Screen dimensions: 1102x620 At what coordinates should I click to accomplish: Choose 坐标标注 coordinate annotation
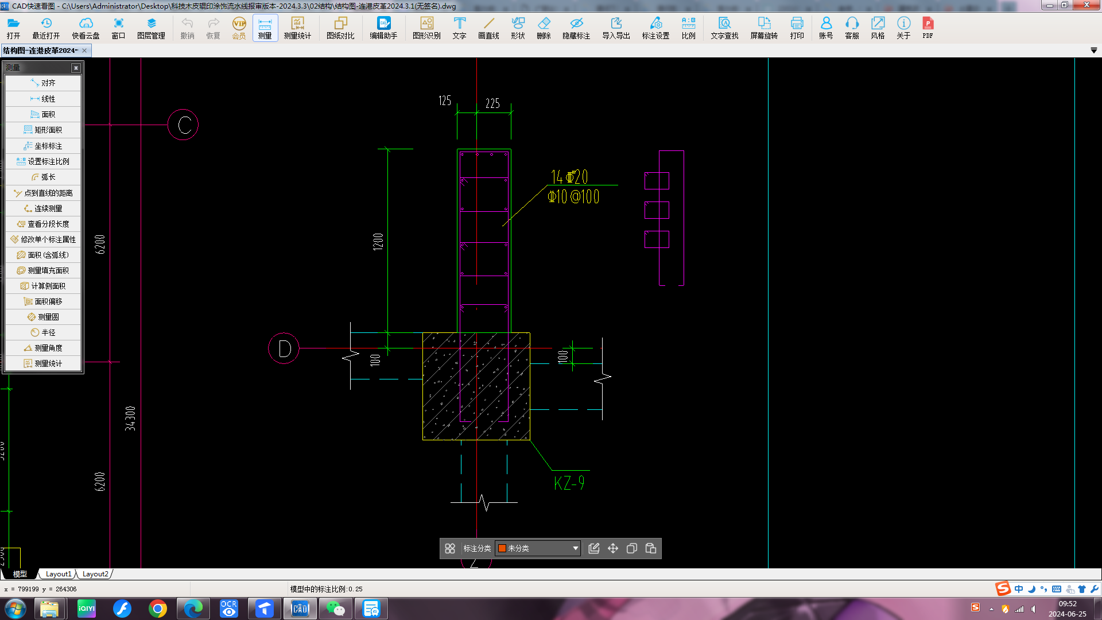coord(43,146)
